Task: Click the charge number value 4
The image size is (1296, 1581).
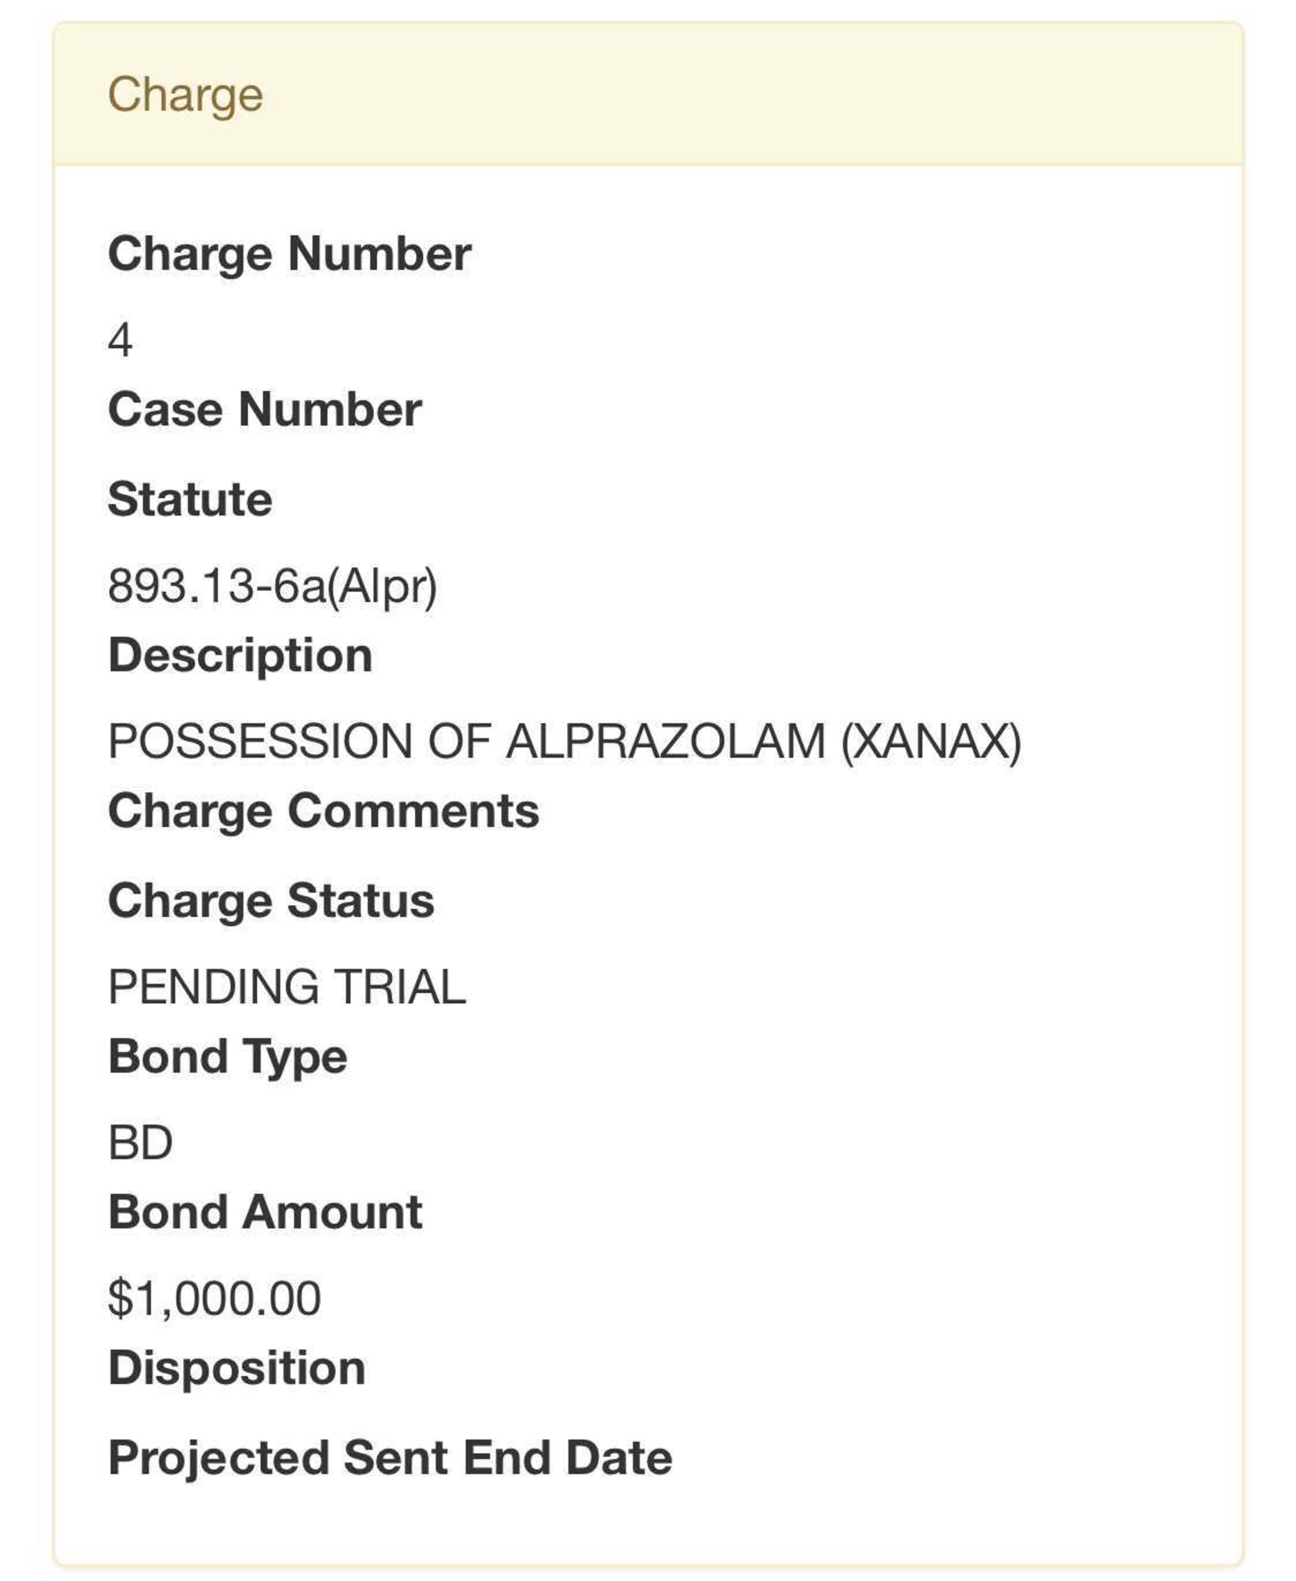Action: (120, 341)
